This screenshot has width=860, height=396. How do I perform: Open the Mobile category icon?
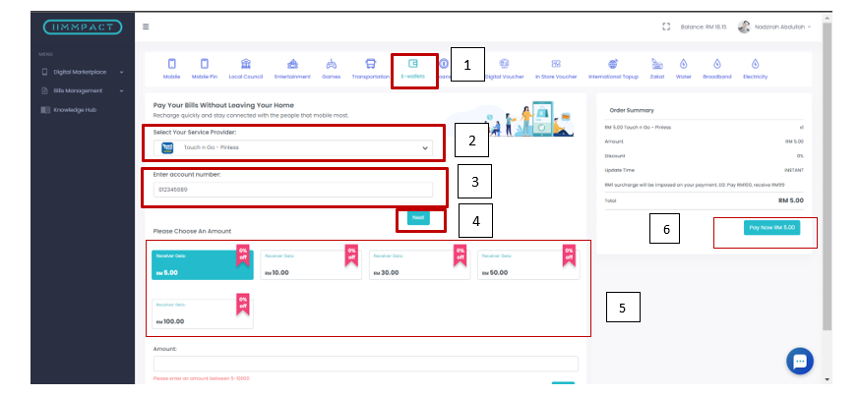coord(171,66)
